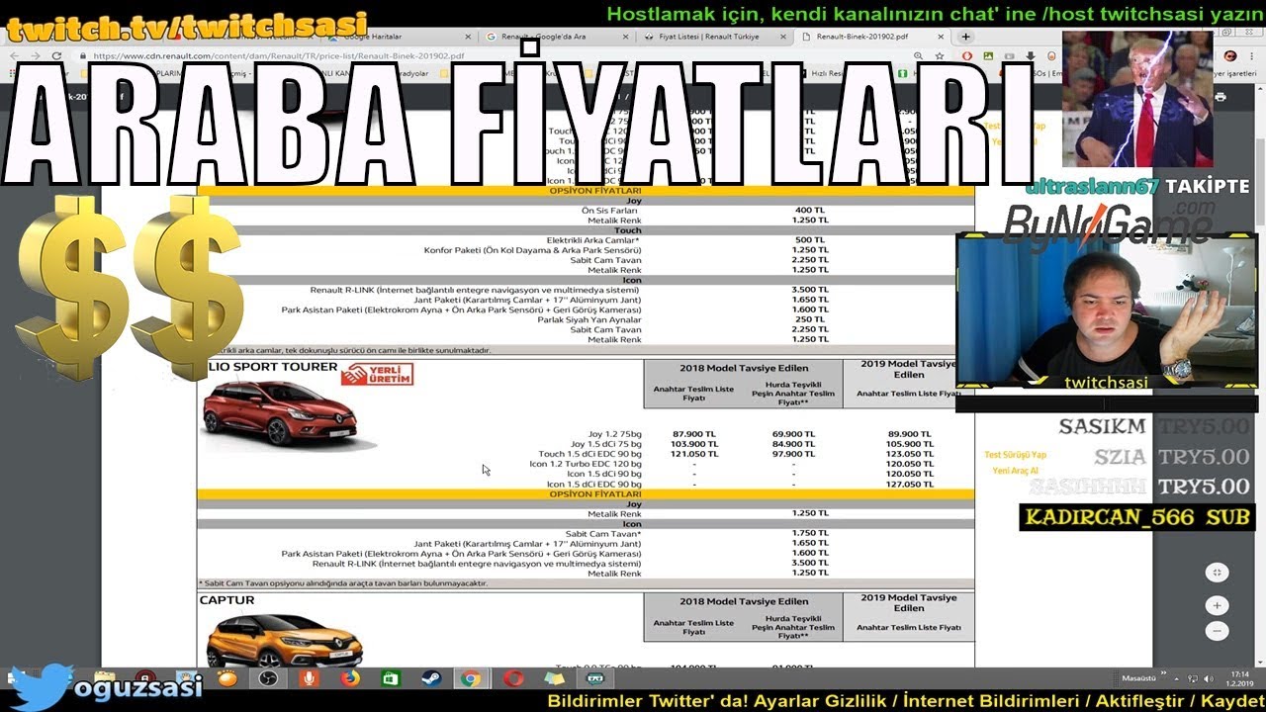
Task: Launch Firefox from the taskbar
Action: pyautogui.click(x=350, y=678)
